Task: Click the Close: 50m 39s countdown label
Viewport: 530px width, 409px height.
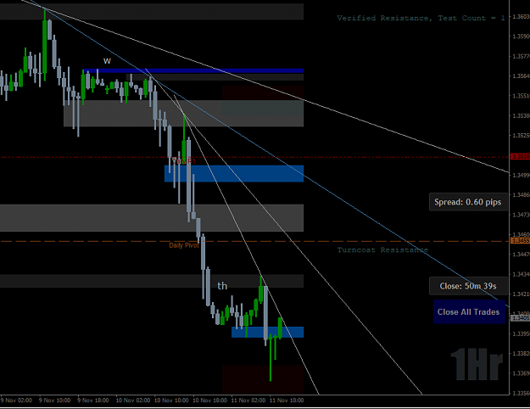Action: point(468,286)
